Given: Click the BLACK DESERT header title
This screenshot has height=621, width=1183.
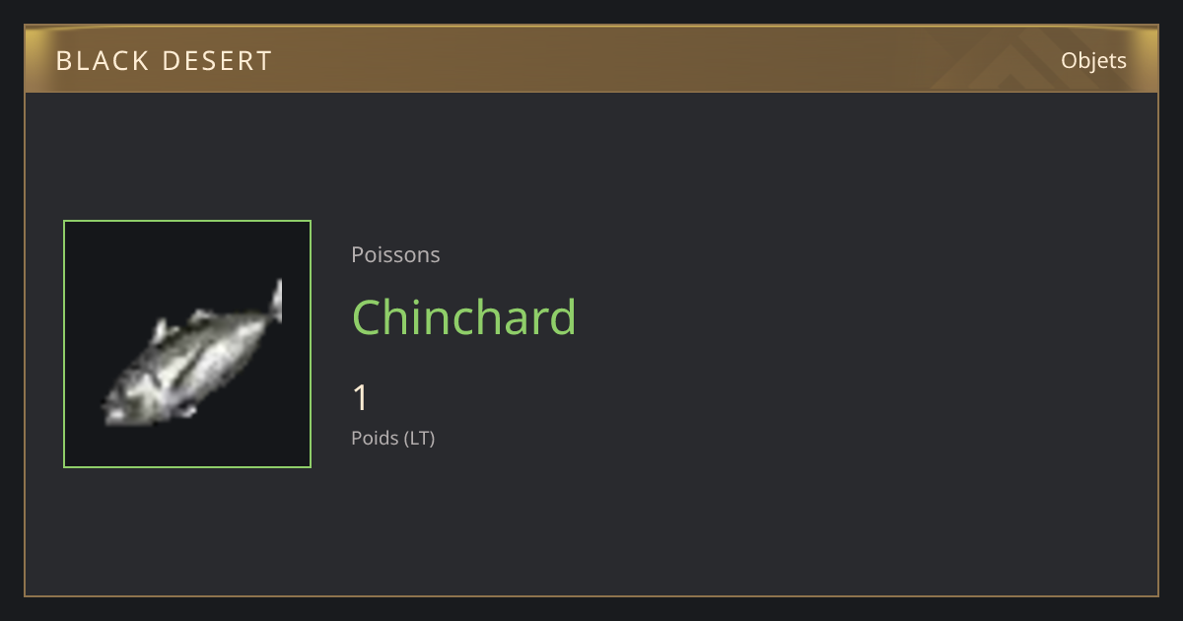Looking at the screenshot, I should 164,61.
